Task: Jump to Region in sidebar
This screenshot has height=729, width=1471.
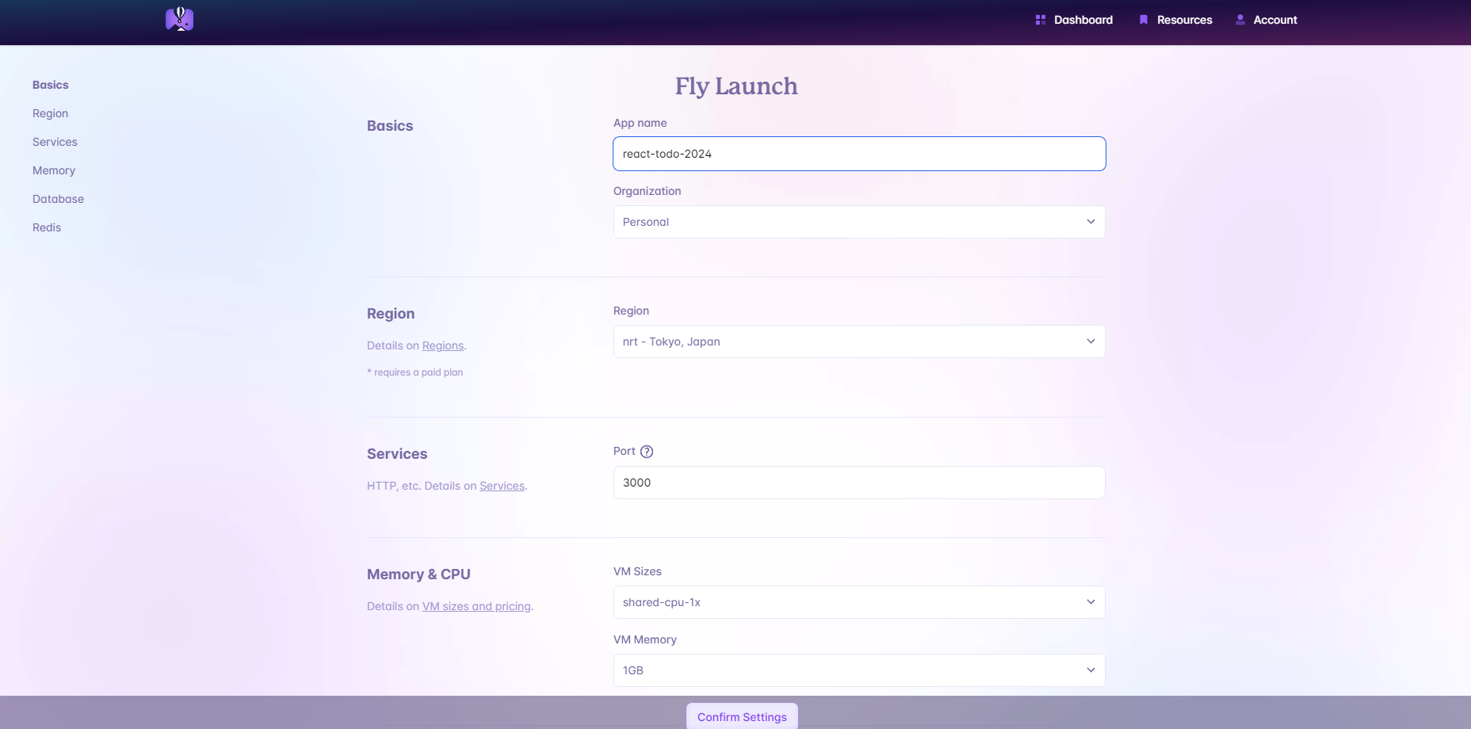Action: [x=51, y=113]
